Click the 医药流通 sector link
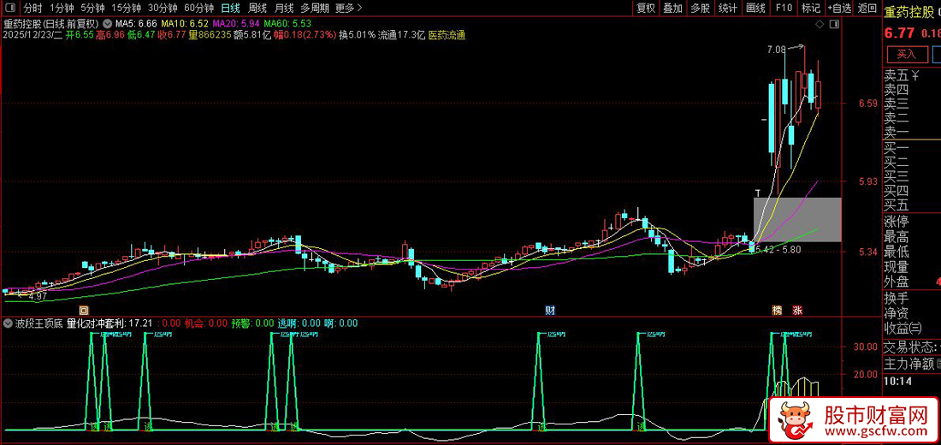Screen dimensions: 941x445 point(447,35)
